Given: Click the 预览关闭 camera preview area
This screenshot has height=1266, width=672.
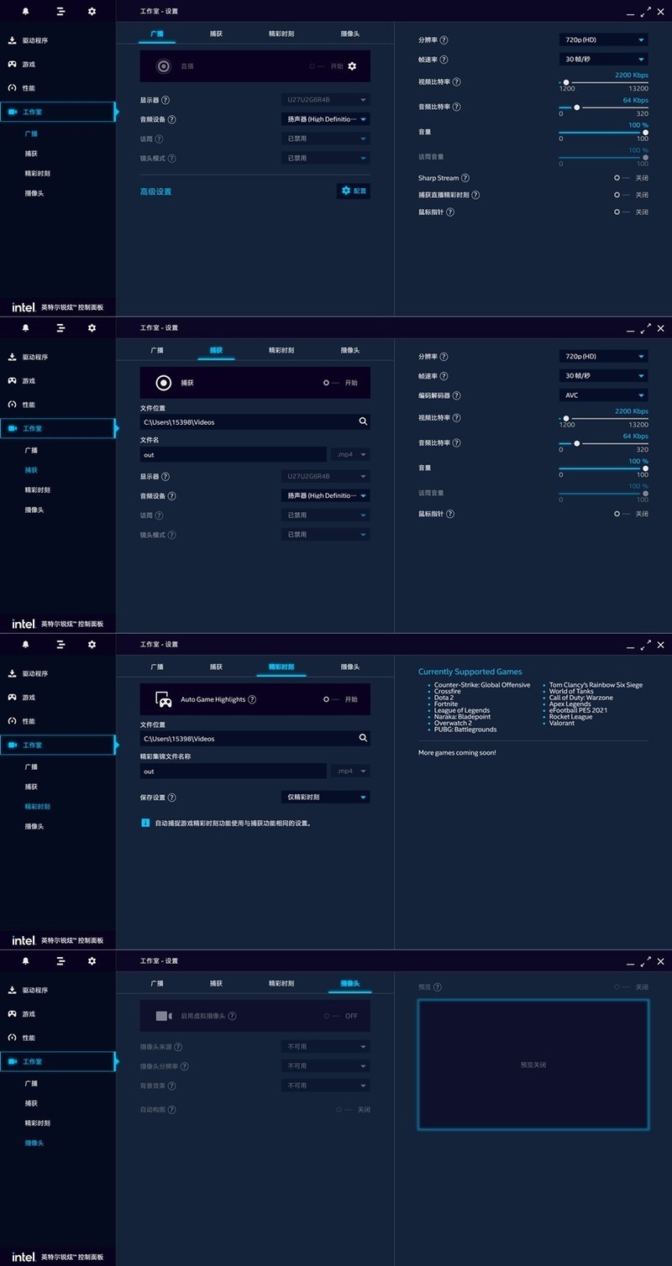Looking at the screenshot, I should [533, 1065].
